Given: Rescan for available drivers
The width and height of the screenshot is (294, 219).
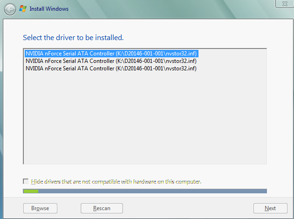Looking at the screenshot, I should 102,208.
